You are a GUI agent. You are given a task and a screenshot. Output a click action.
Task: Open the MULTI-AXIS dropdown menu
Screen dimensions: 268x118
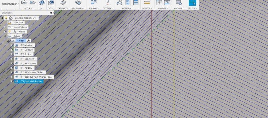[x=78, y=8]
